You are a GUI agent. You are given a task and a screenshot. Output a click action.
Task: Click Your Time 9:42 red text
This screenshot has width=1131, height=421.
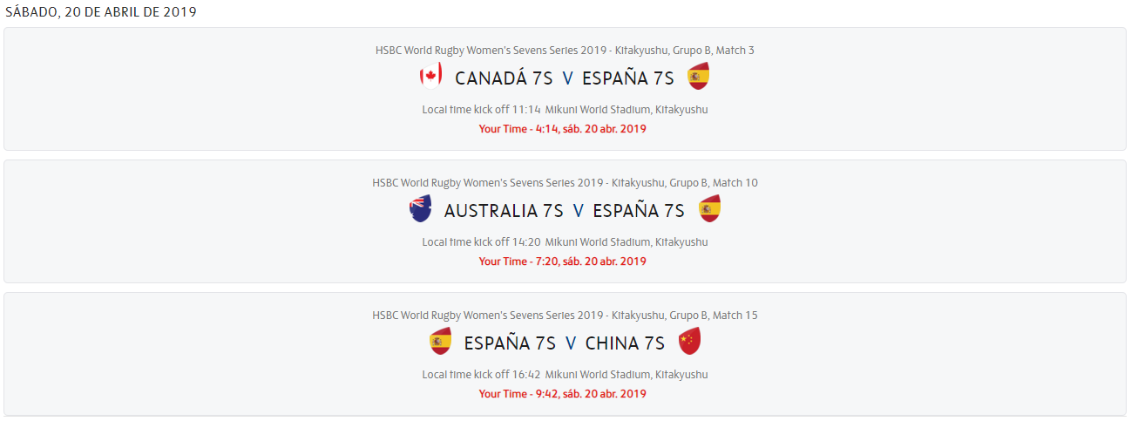(x=562, y=394)
